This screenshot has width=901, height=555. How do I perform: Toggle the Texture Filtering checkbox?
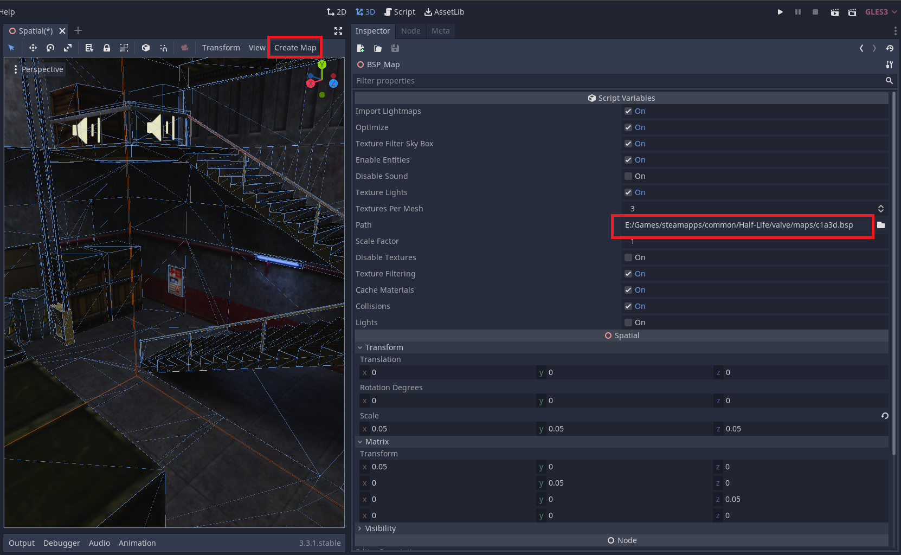point(628,274)
